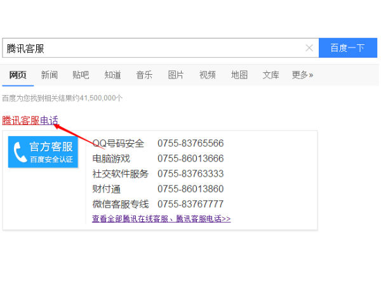This screenshot has width=381, height=285.
Task: Switch to the 图片 tab
Action: pos(176,75)
